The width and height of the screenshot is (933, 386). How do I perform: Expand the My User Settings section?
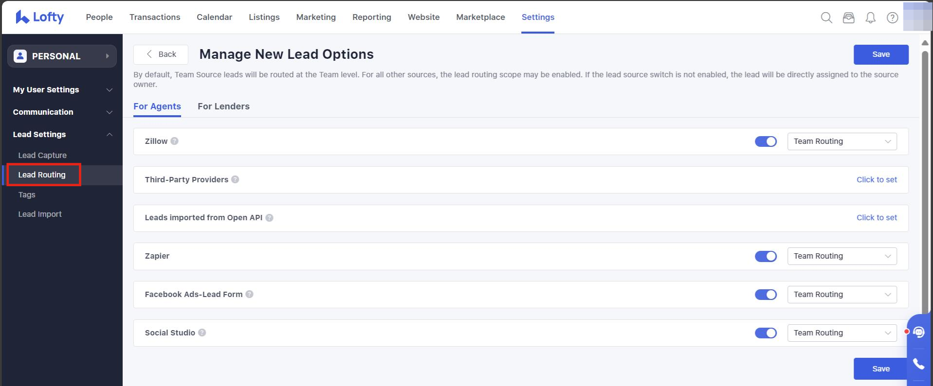point(62,90)
